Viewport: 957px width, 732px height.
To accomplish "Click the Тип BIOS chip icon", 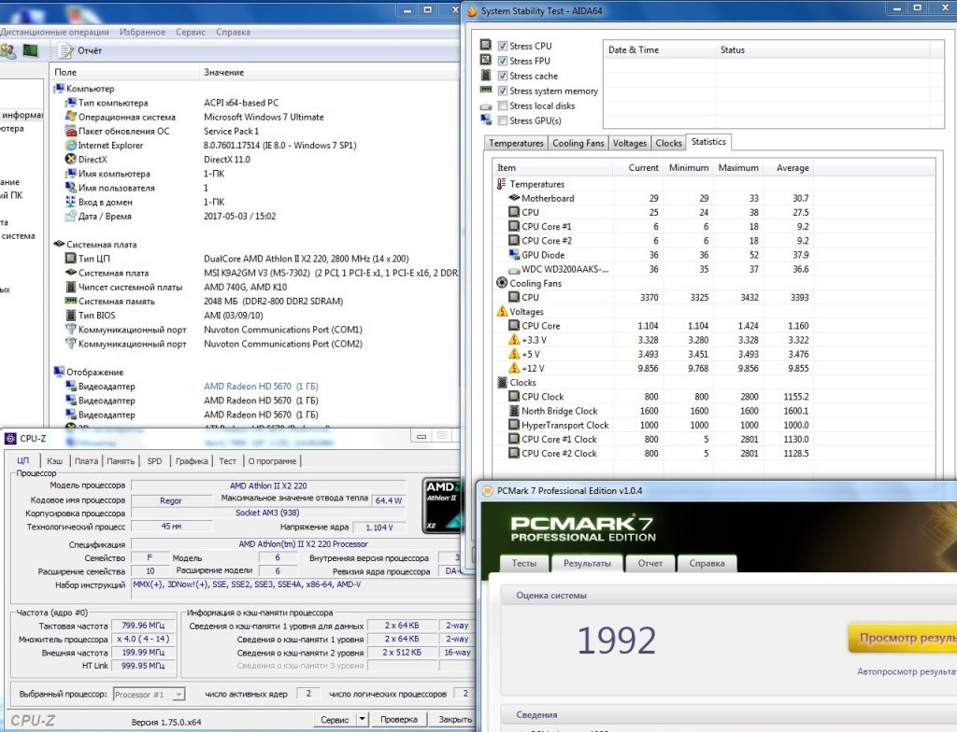I will [71, 316].
